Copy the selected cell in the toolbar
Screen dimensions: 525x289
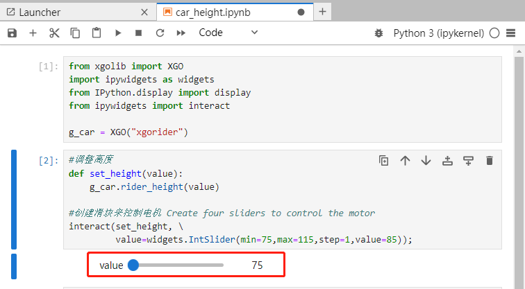[x=75, y=33]
